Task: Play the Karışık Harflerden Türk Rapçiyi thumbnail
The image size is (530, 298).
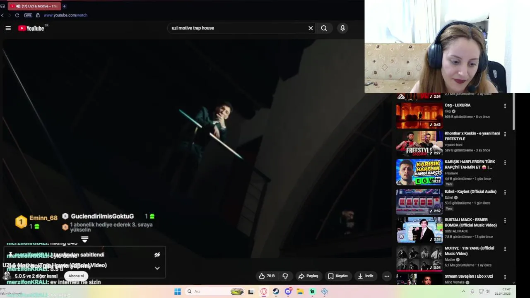Action: [419, 172]
